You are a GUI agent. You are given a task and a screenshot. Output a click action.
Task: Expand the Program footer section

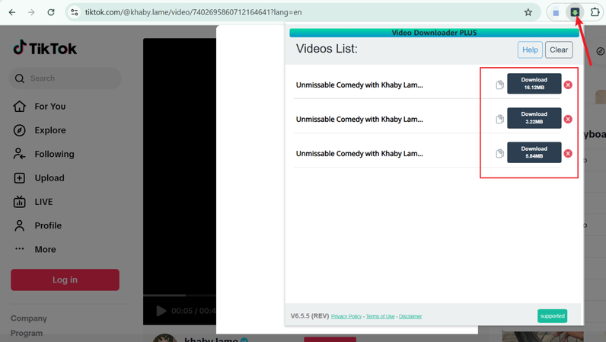click(27, 333)
